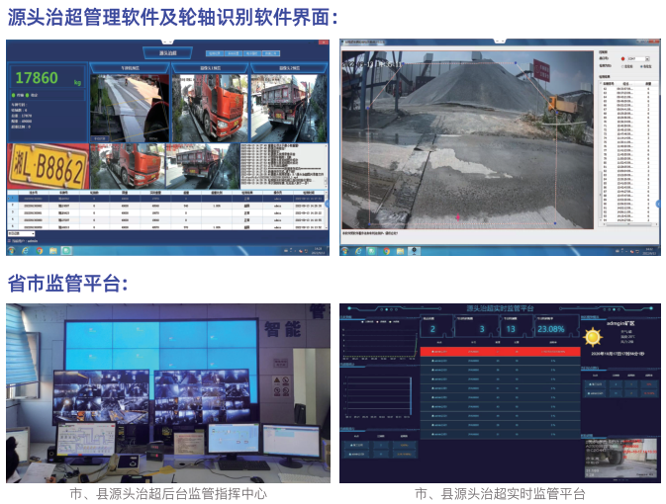
Task: Click the axle camera gravel pile video view
Action: 467,140
